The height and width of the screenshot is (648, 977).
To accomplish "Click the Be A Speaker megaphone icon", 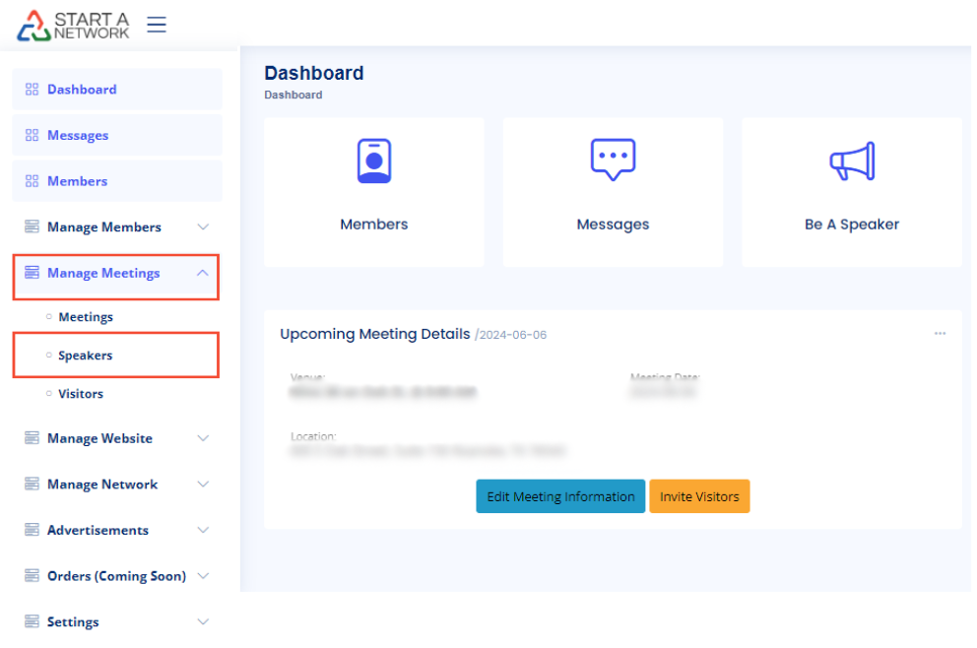I will [x=851, y=162].
